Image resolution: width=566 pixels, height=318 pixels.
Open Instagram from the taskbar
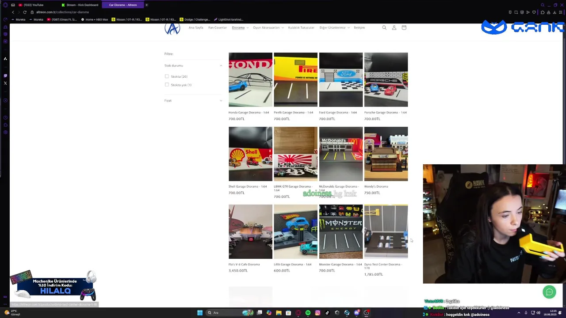317,313
